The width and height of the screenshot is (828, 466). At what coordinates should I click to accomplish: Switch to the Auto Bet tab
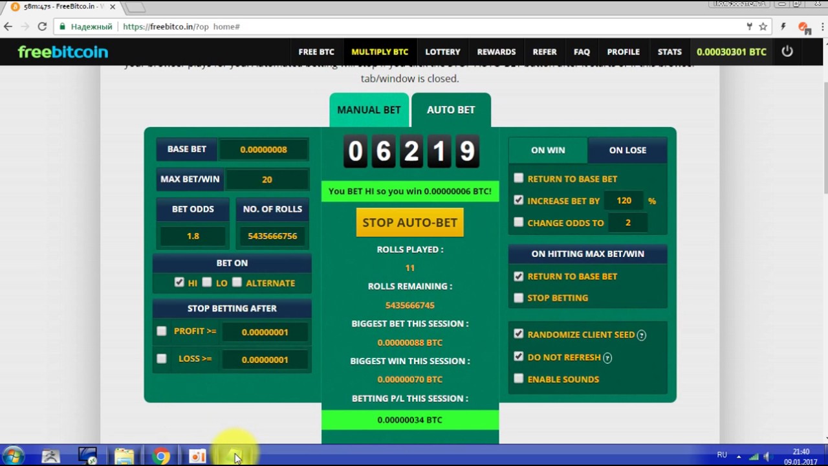451,110
